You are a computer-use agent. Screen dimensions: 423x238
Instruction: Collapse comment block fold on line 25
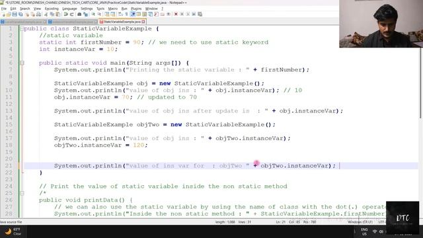22,193
